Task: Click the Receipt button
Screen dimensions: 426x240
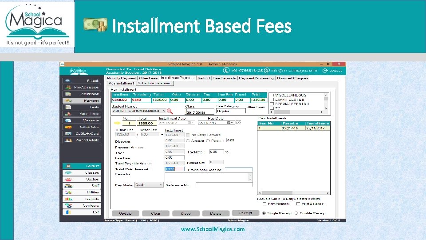Action: (245, 213)
